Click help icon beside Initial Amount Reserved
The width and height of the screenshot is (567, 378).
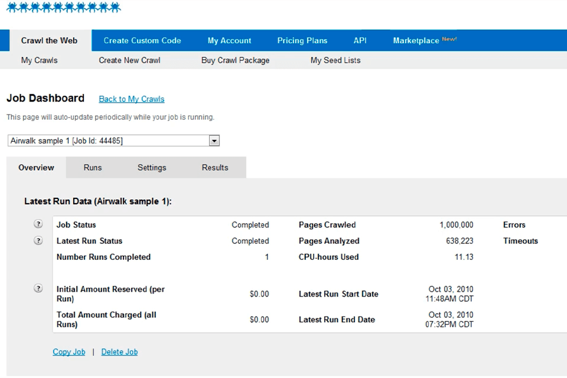tap(38, 288)
